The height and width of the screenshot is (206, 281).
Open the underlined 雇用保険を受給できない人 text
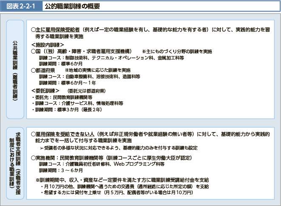pos(64,133)
